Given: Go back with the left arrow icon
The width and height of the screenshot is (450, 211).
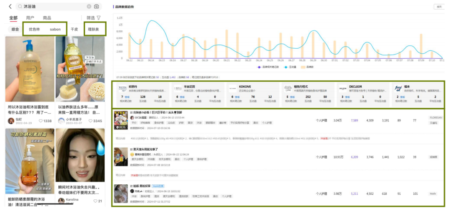Looking at the screenshot, I should (x=10, y=6).
